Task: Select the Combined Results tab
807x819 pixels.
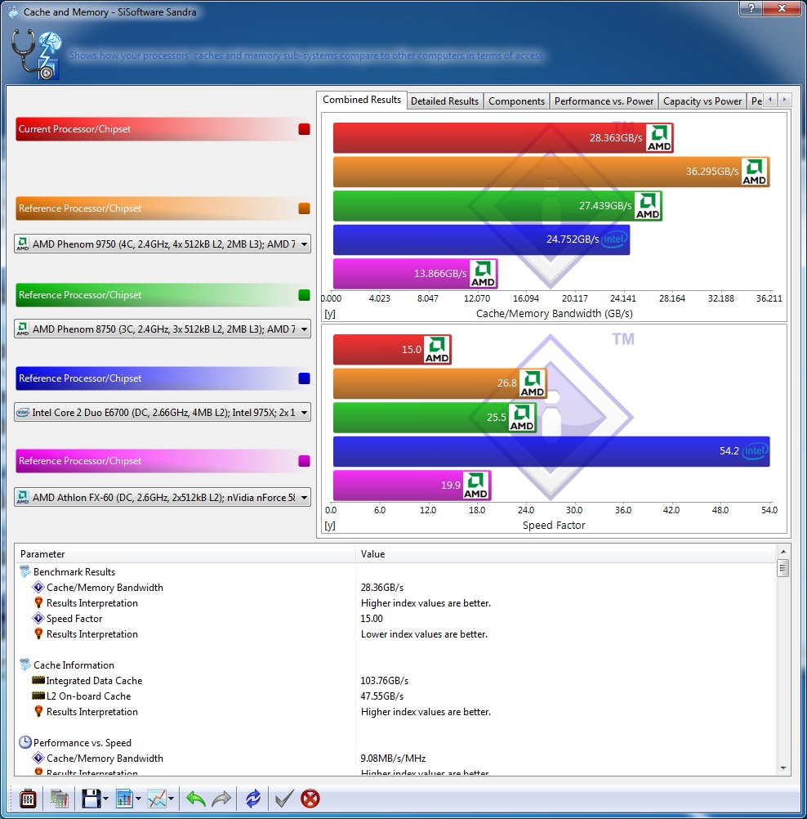Action: click(x=362, y=100)
